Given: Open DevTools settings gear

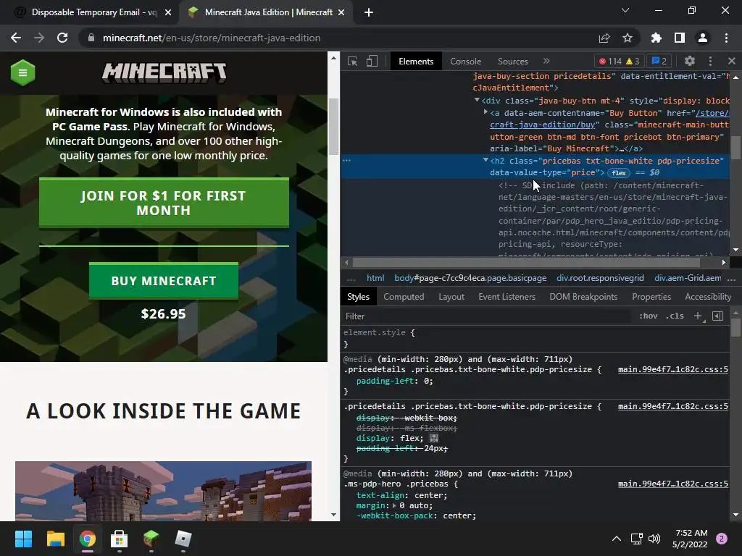Looking at the screenshot, I should pyautogui.click(x=690, y=61).
